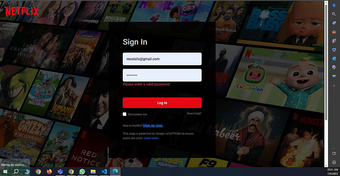
Task: Open the Games chess piece icon in sidebar
Action: click(x=334, y=41)
